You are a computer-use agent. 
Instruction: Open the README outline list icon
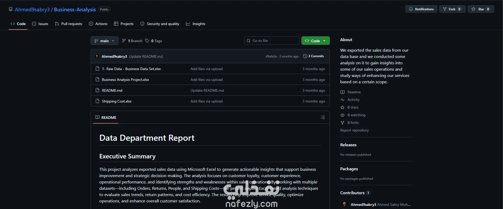323,117
